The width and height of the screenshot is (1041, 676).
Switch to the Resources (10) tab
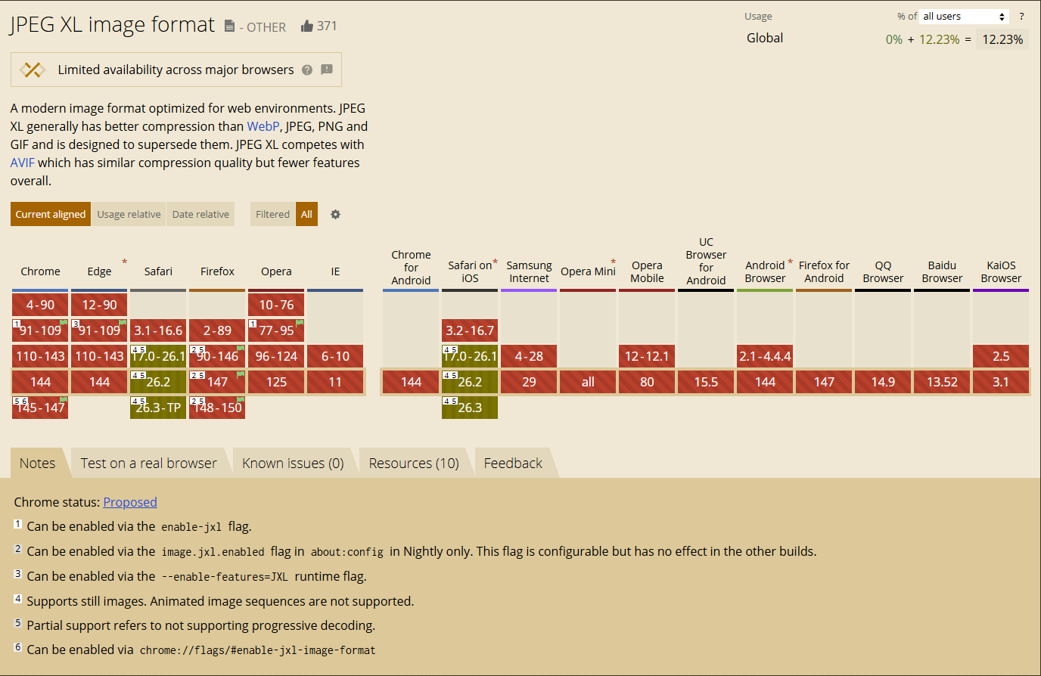coord(414,464)
